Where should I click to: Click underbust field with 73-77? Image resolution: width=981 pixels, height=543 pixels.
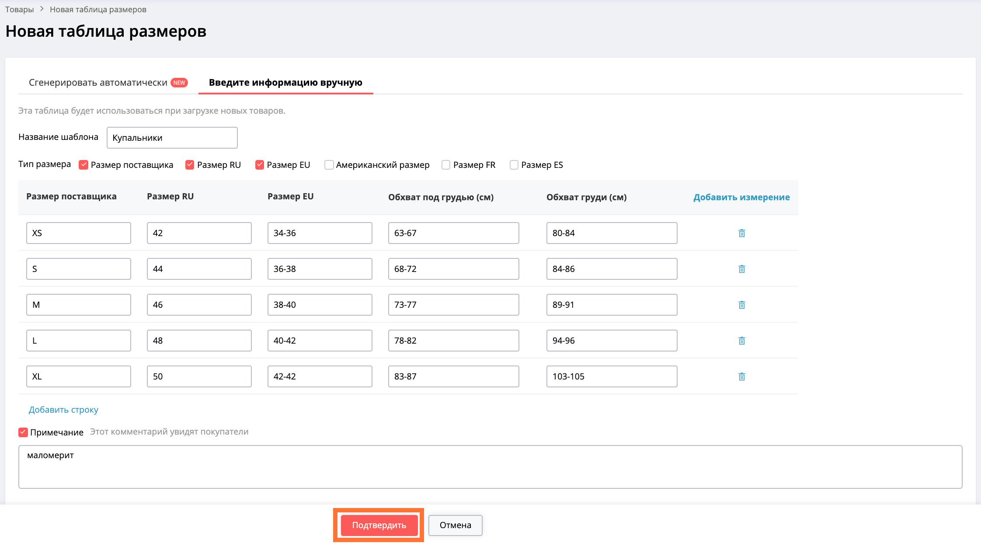(454, 305)
